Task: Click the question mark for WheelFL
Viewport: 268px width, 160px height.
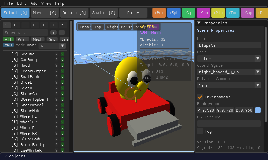Action: pyautogui.click(x=56, y=116)
